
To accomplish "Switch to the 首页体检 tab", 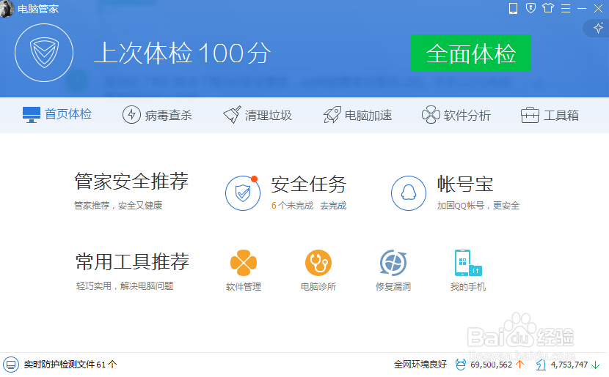I will click(x=57, y=115).
